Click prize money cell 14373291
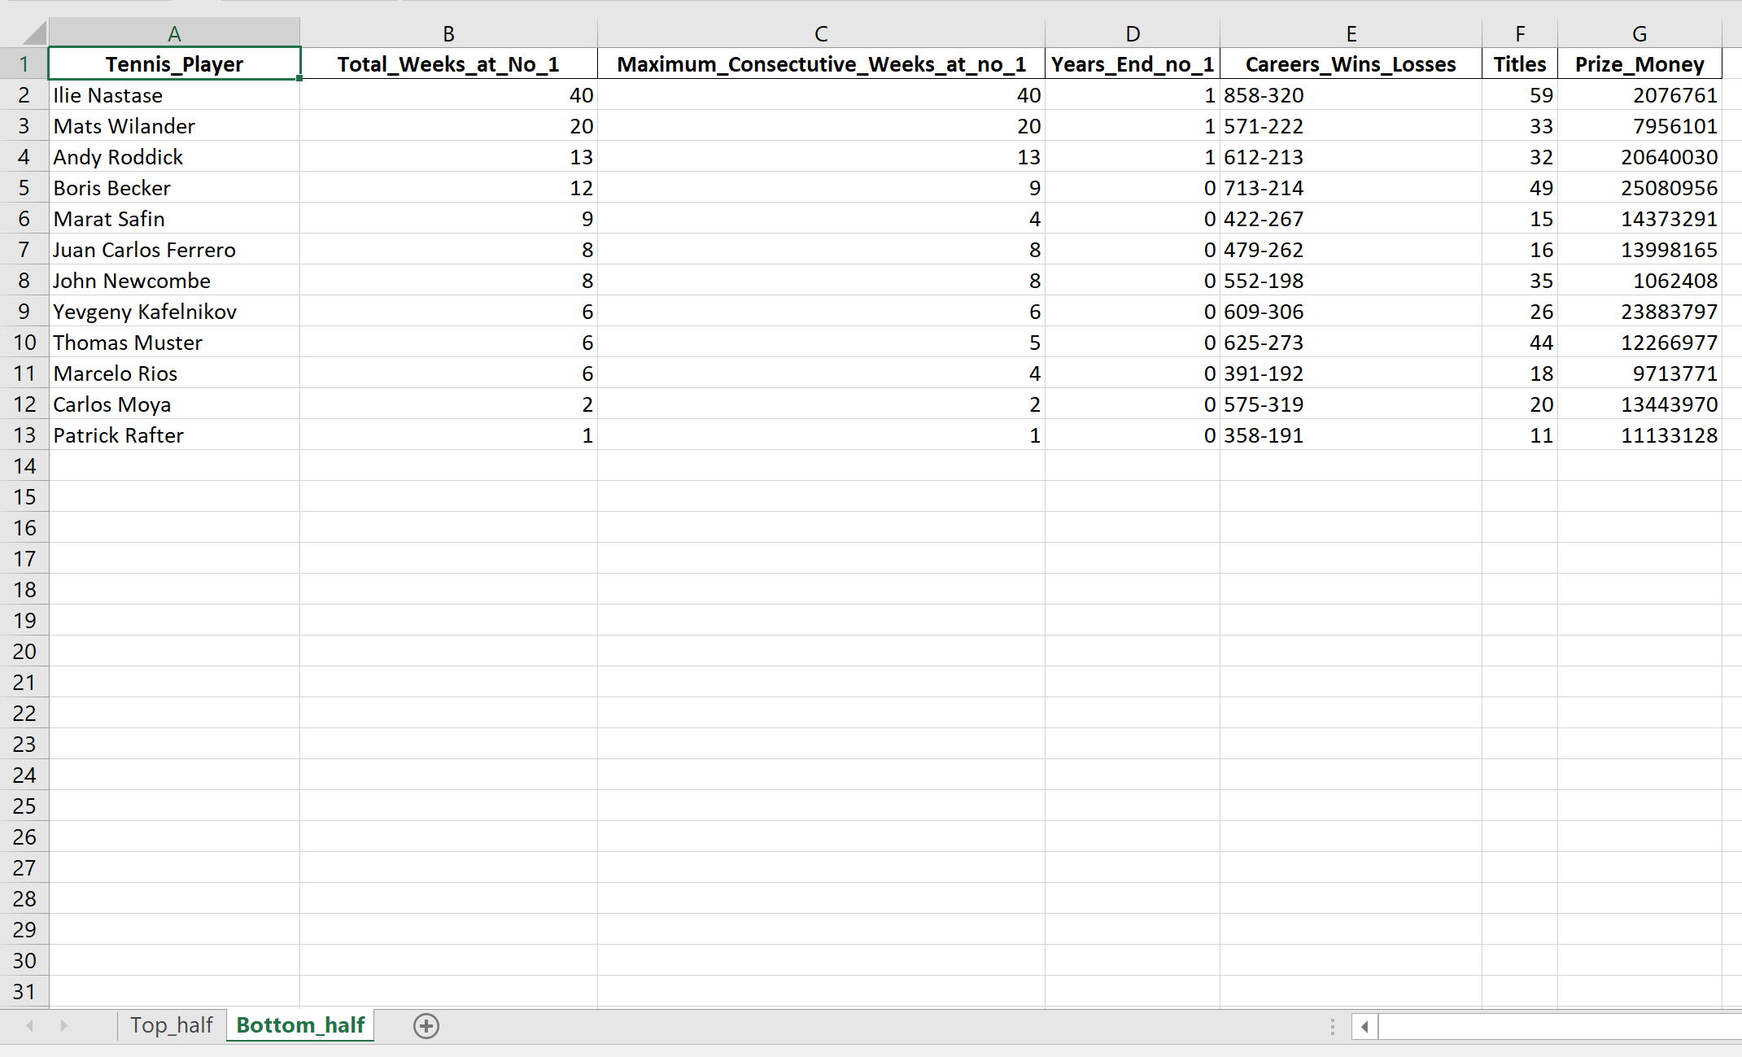 coord(1639,219)
